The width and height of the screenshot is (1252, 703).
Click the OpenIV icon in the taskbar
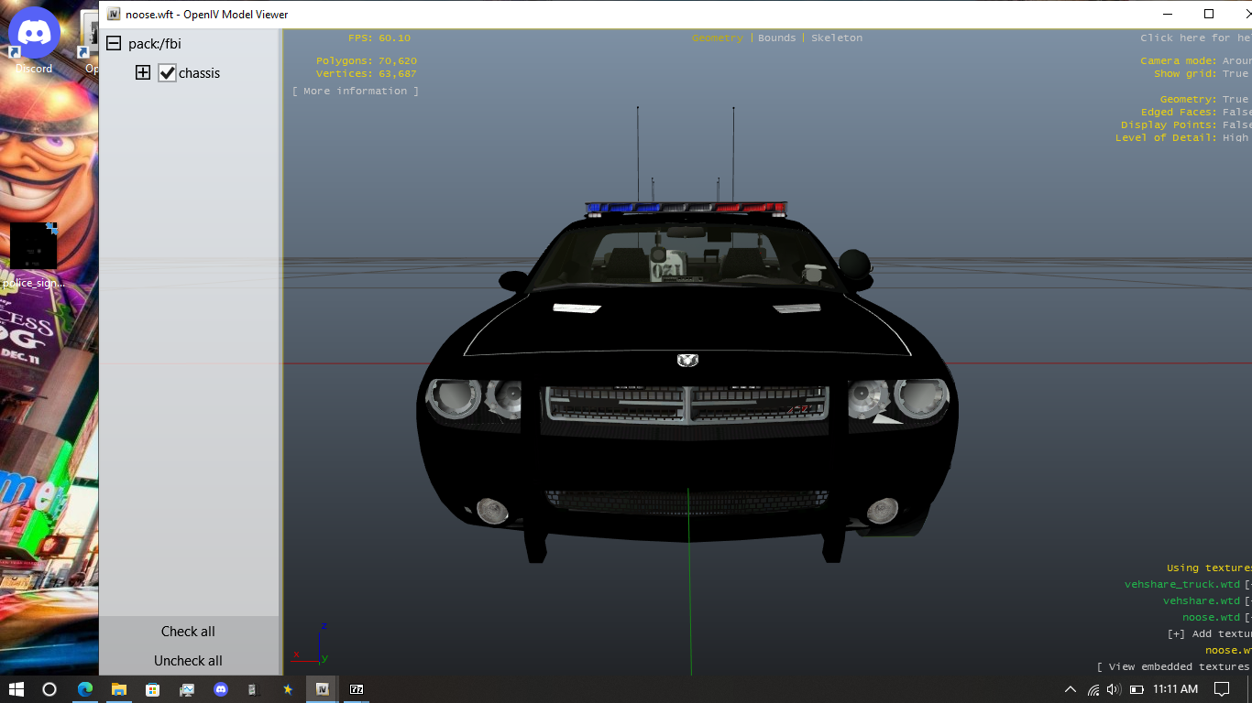pyautogui.click(x=322, y=689)
